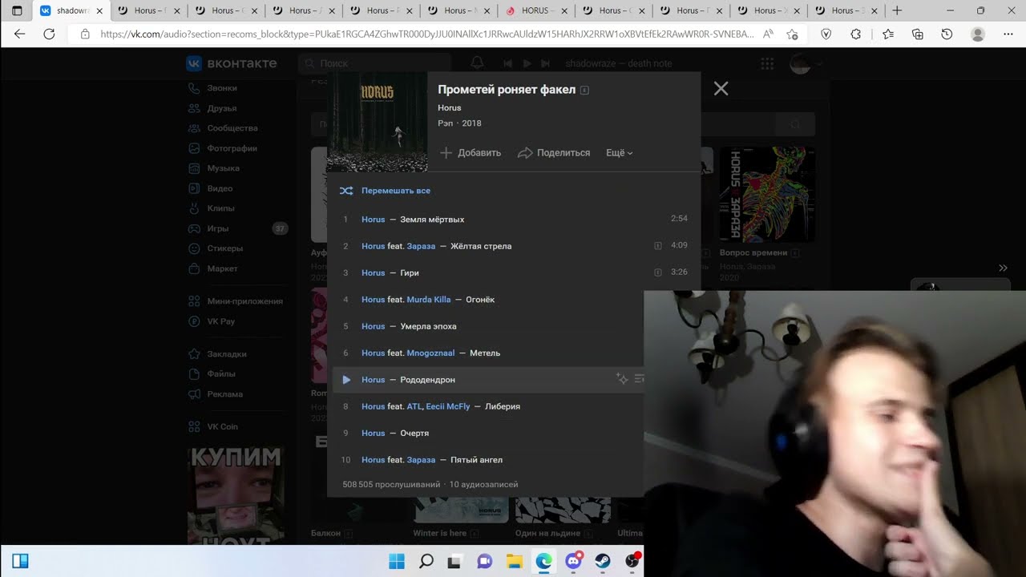Click the plus icon beside Добавить
This screenshot has width=1026, height=577.
(446, 153)
